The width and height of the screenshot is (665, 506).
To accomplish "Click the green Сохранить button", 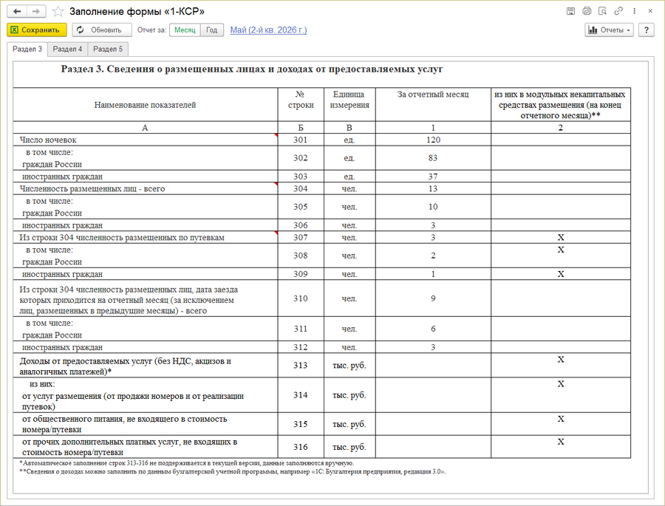I will coord(37,30).
